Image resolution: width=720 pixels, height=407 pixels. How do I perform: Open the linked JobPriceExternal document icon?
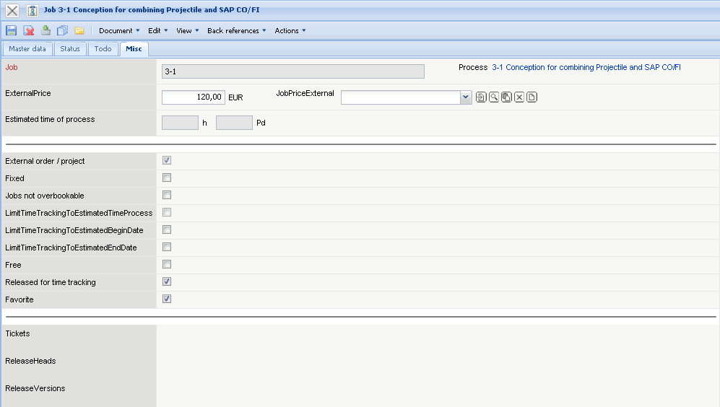click(x=481, y=97)
